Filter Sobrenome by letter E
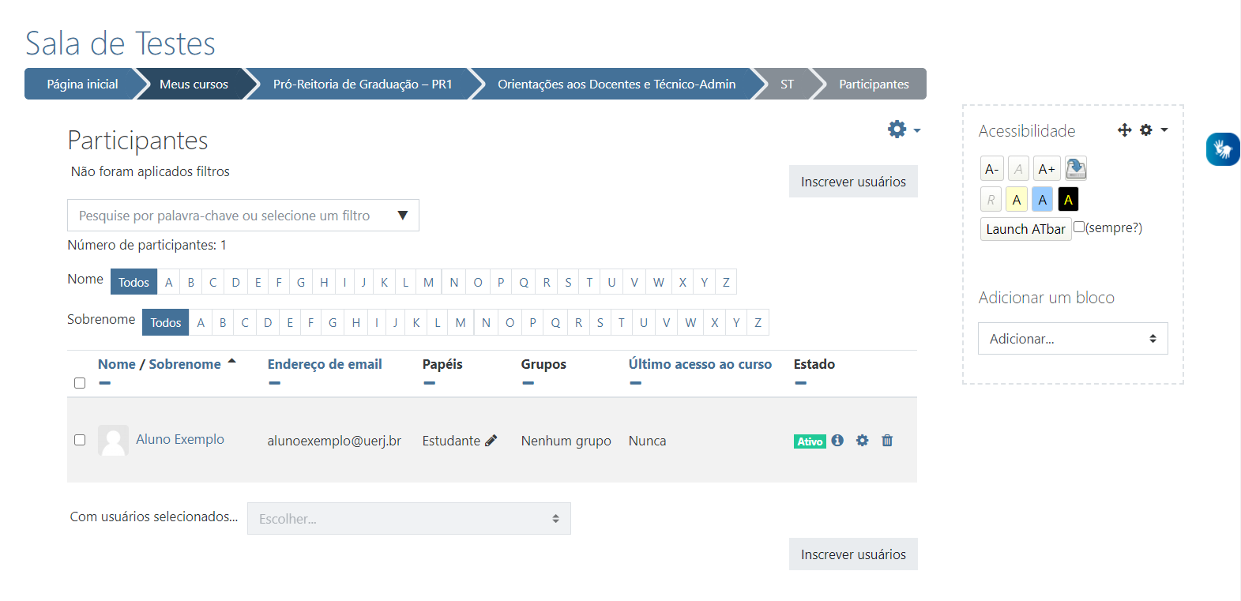Screen dimensions: 1241x601 (290, 322)
